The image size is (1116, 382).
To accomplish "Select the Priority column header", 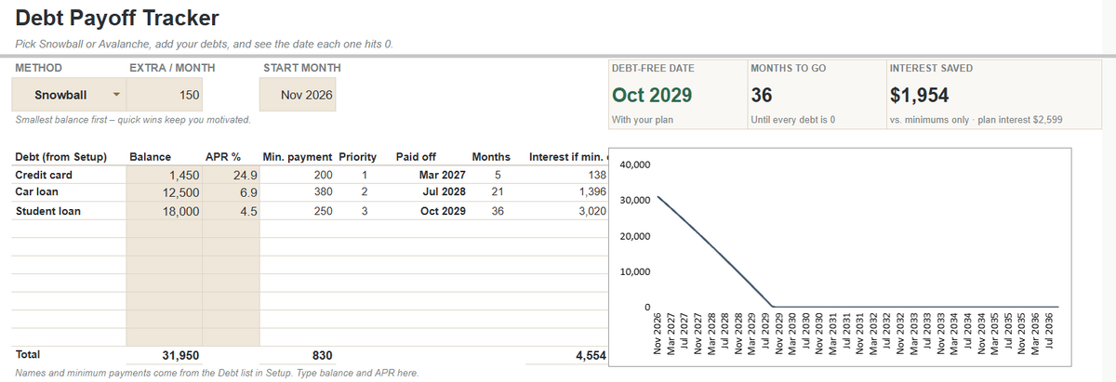I will click(358, 157).
